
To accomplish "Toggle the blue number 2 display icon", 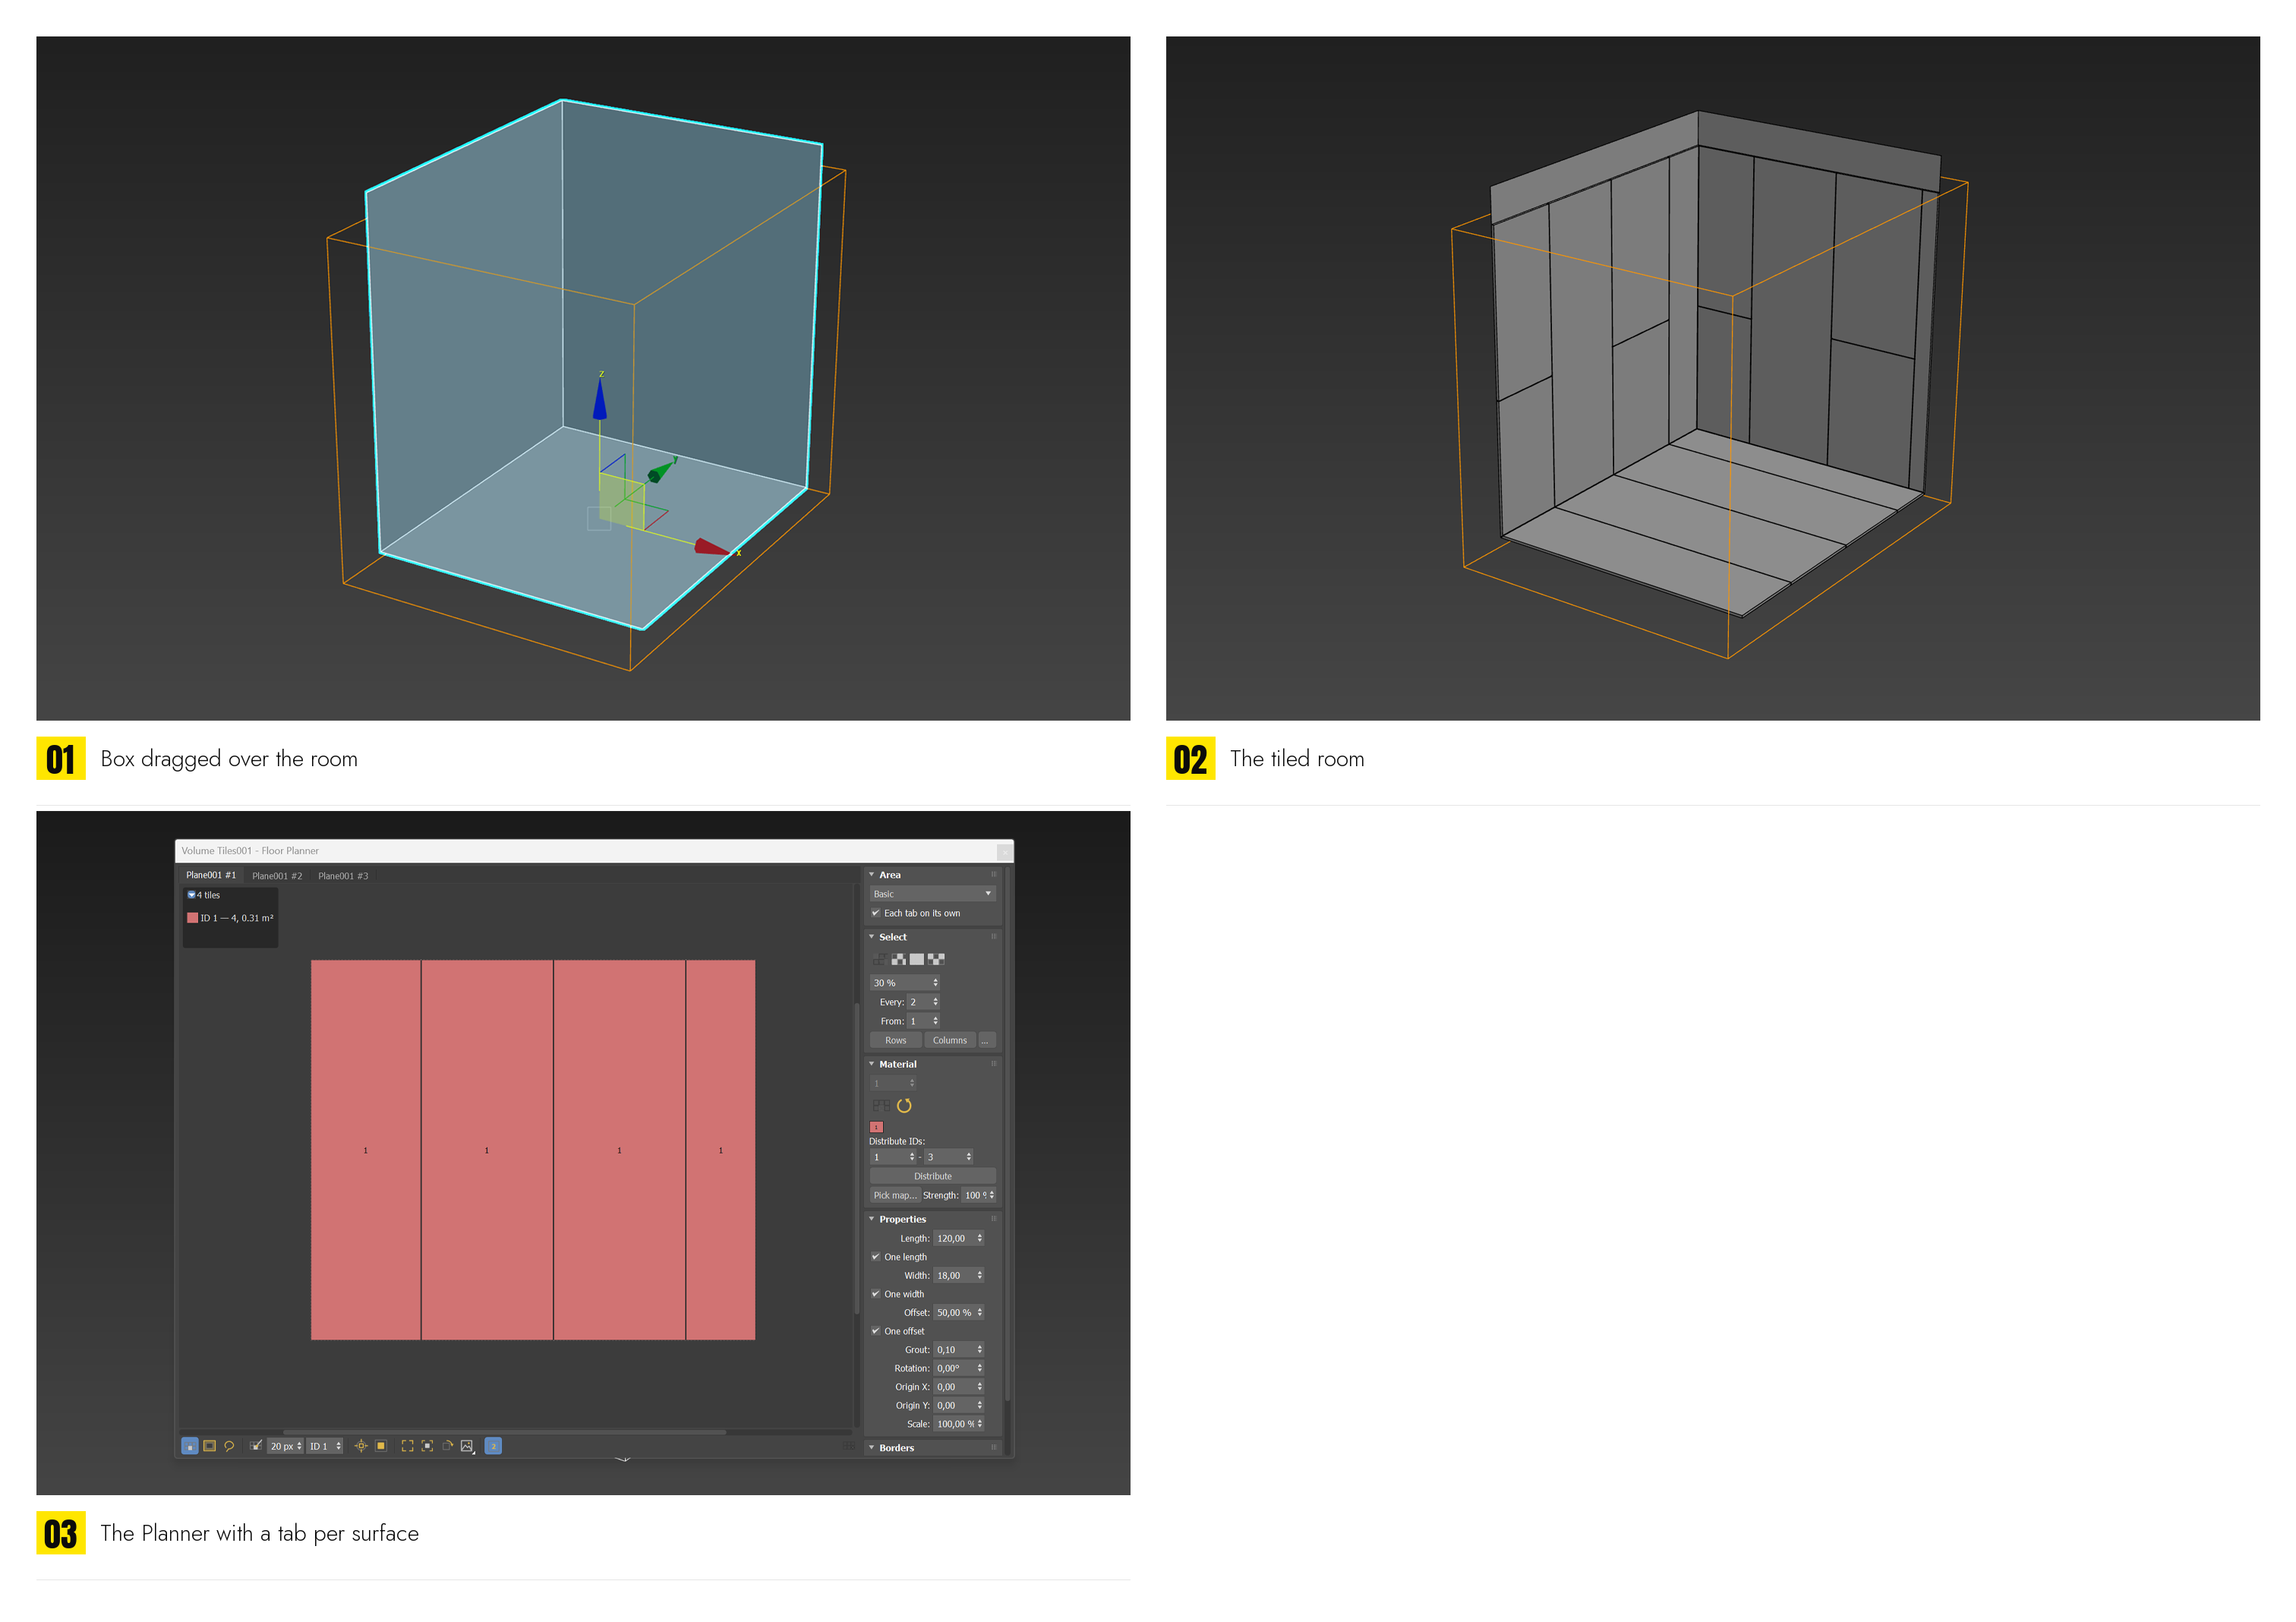I will (x=493, y=1446).
